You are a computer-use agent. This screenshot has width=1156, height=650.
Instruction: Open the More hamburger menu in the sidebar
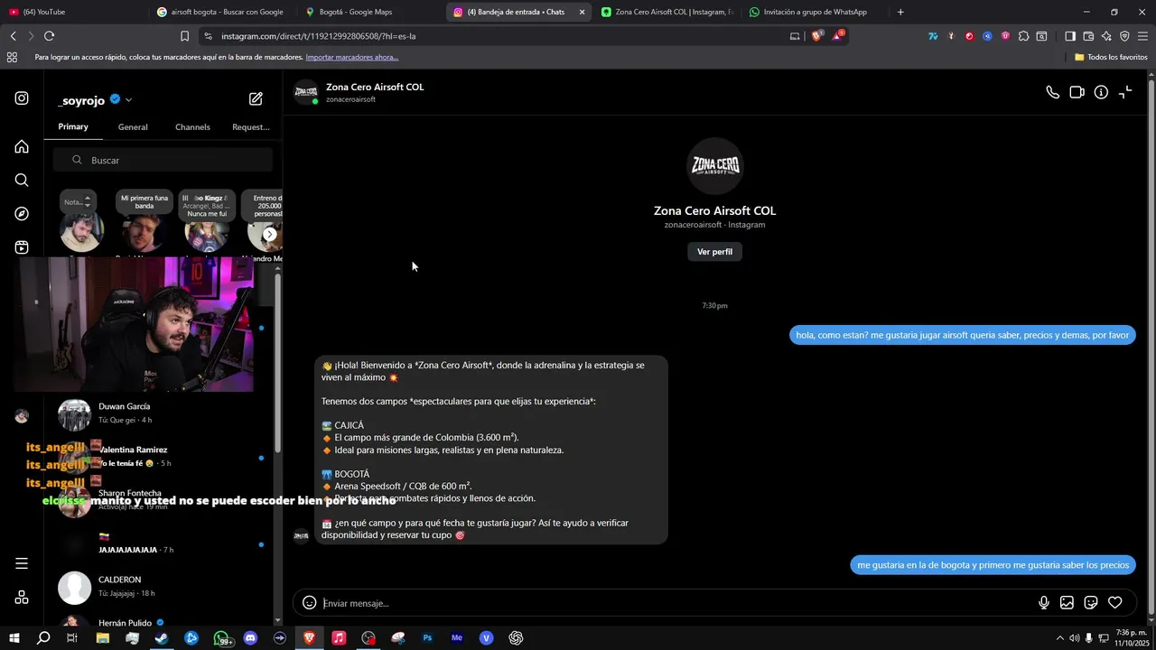22,563
